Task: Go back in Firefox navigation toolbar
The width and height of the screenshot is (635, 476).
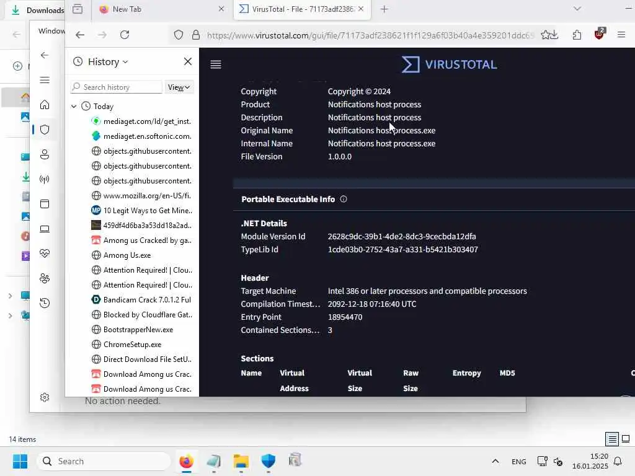Action: pos(80,35)
